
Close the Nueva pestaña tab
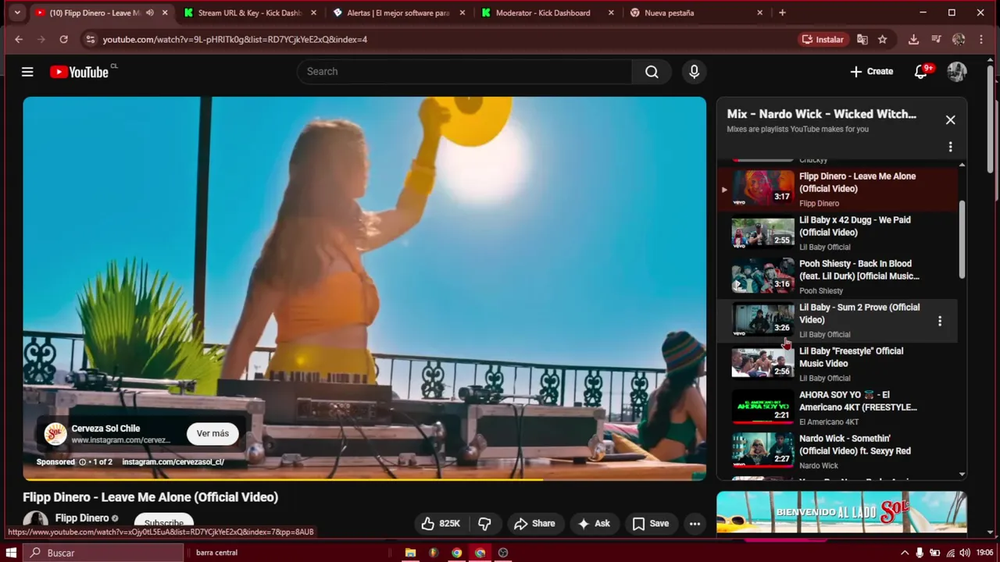(760, 13)
